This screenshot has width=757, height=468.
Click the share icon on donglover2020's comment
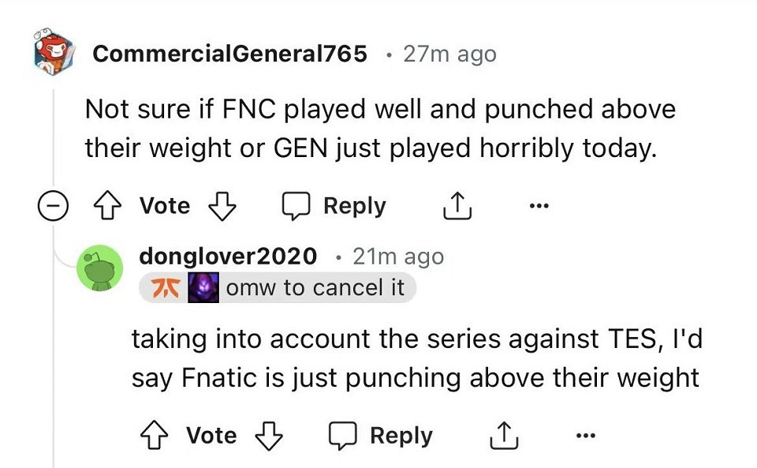(503, 435)
